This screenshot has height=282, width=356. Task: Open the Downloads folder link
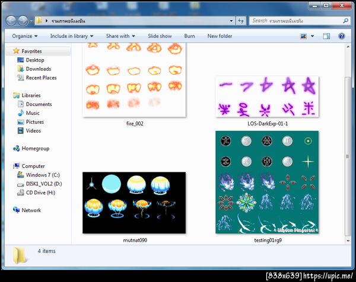click(x=39, y=69)
